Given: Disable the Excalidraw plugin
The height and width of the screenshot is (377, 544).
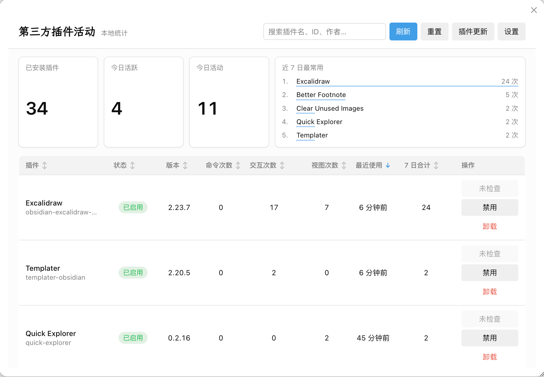Looking at the screenshot, I should tap(490, 207).
